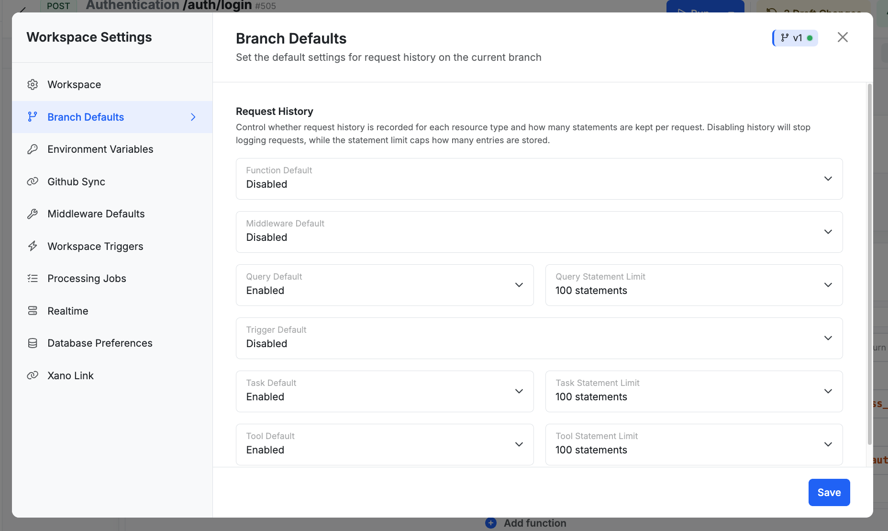The width and height of the screenshot is (888, 531).
Task: Save the Branch Defaults settings
Action: [x=829, y=492]
